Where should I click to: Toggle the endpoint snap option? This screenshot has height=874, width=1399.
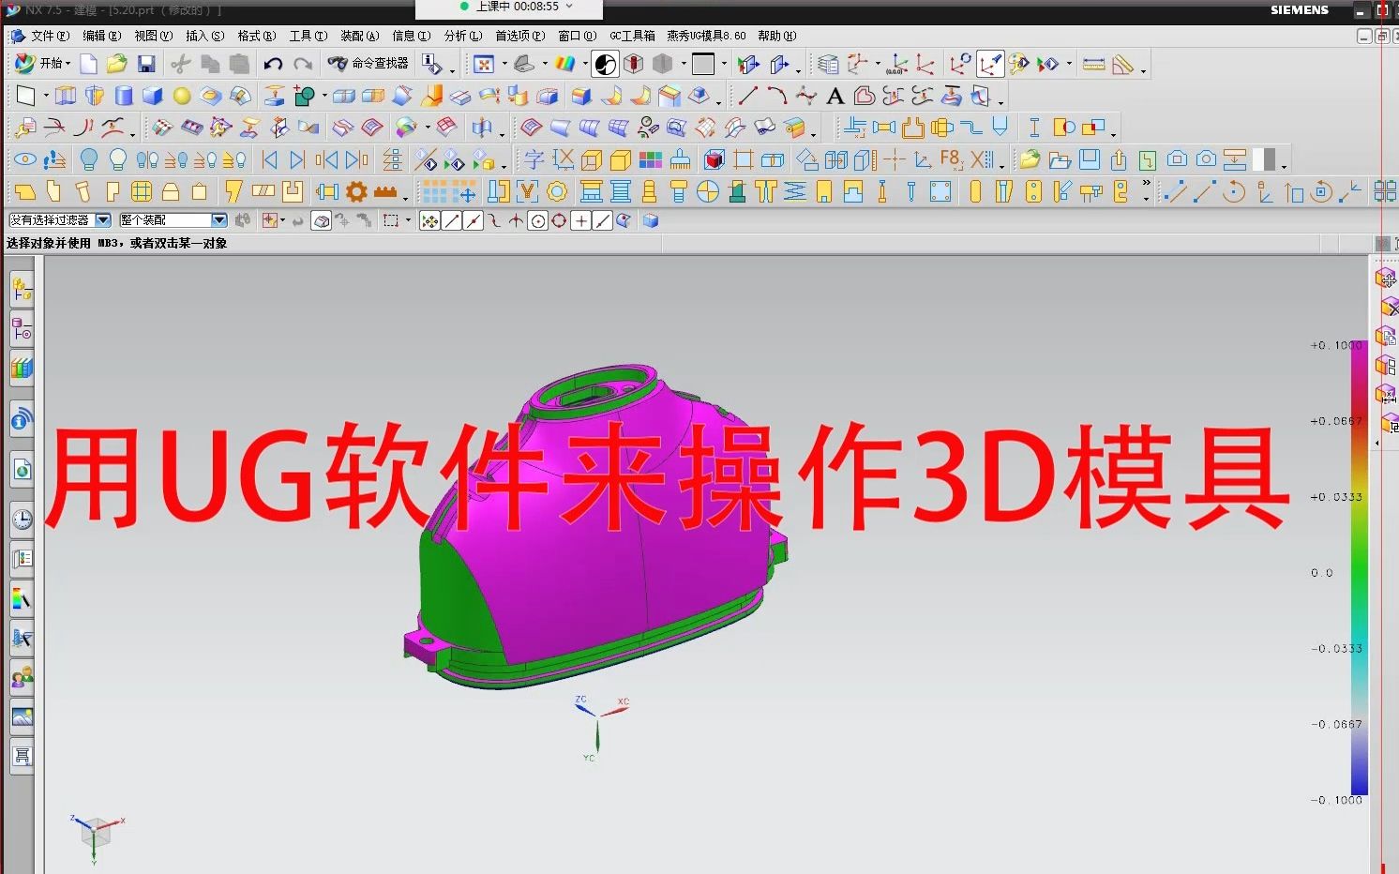point(452,220)
